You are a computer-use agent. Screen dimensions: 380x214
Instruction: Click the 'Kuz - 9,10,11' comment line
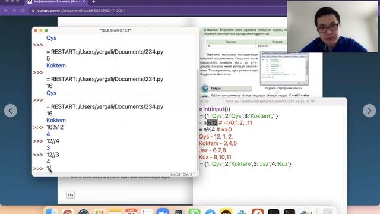point(216,157)
